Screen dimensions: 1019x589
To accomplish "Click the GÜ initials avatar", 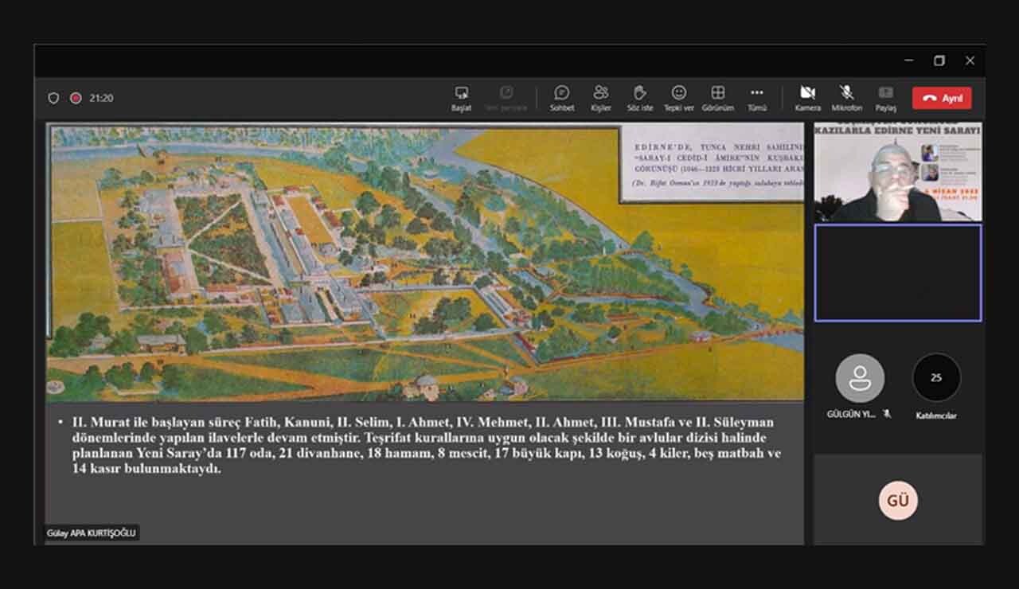I will 898,500.
